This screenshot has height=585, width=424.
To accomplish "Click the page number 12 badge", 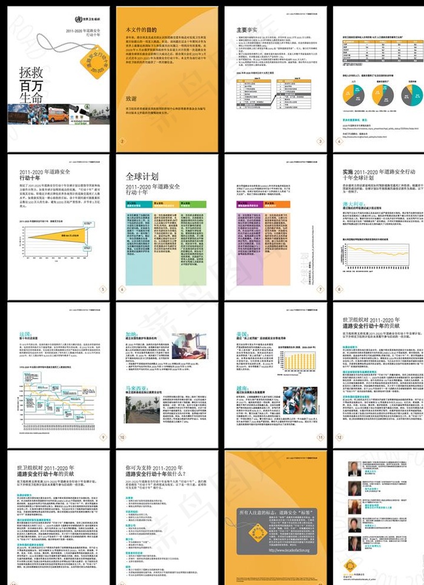I will 339,437.
